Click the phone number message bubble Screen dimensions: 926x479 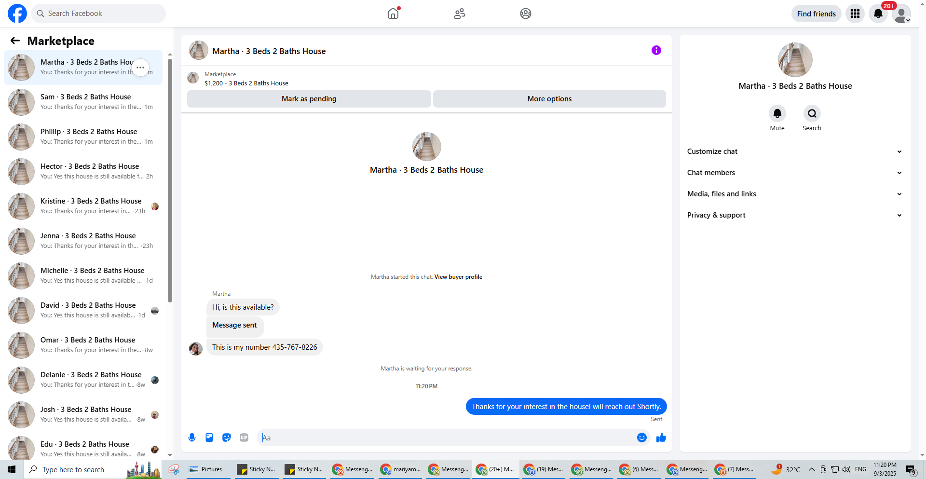click(265, 347)
